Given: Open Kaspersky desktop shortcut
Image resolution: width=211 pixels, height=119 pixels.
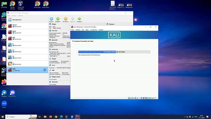Looking at the screenshot, I should (x=4, y=16).
